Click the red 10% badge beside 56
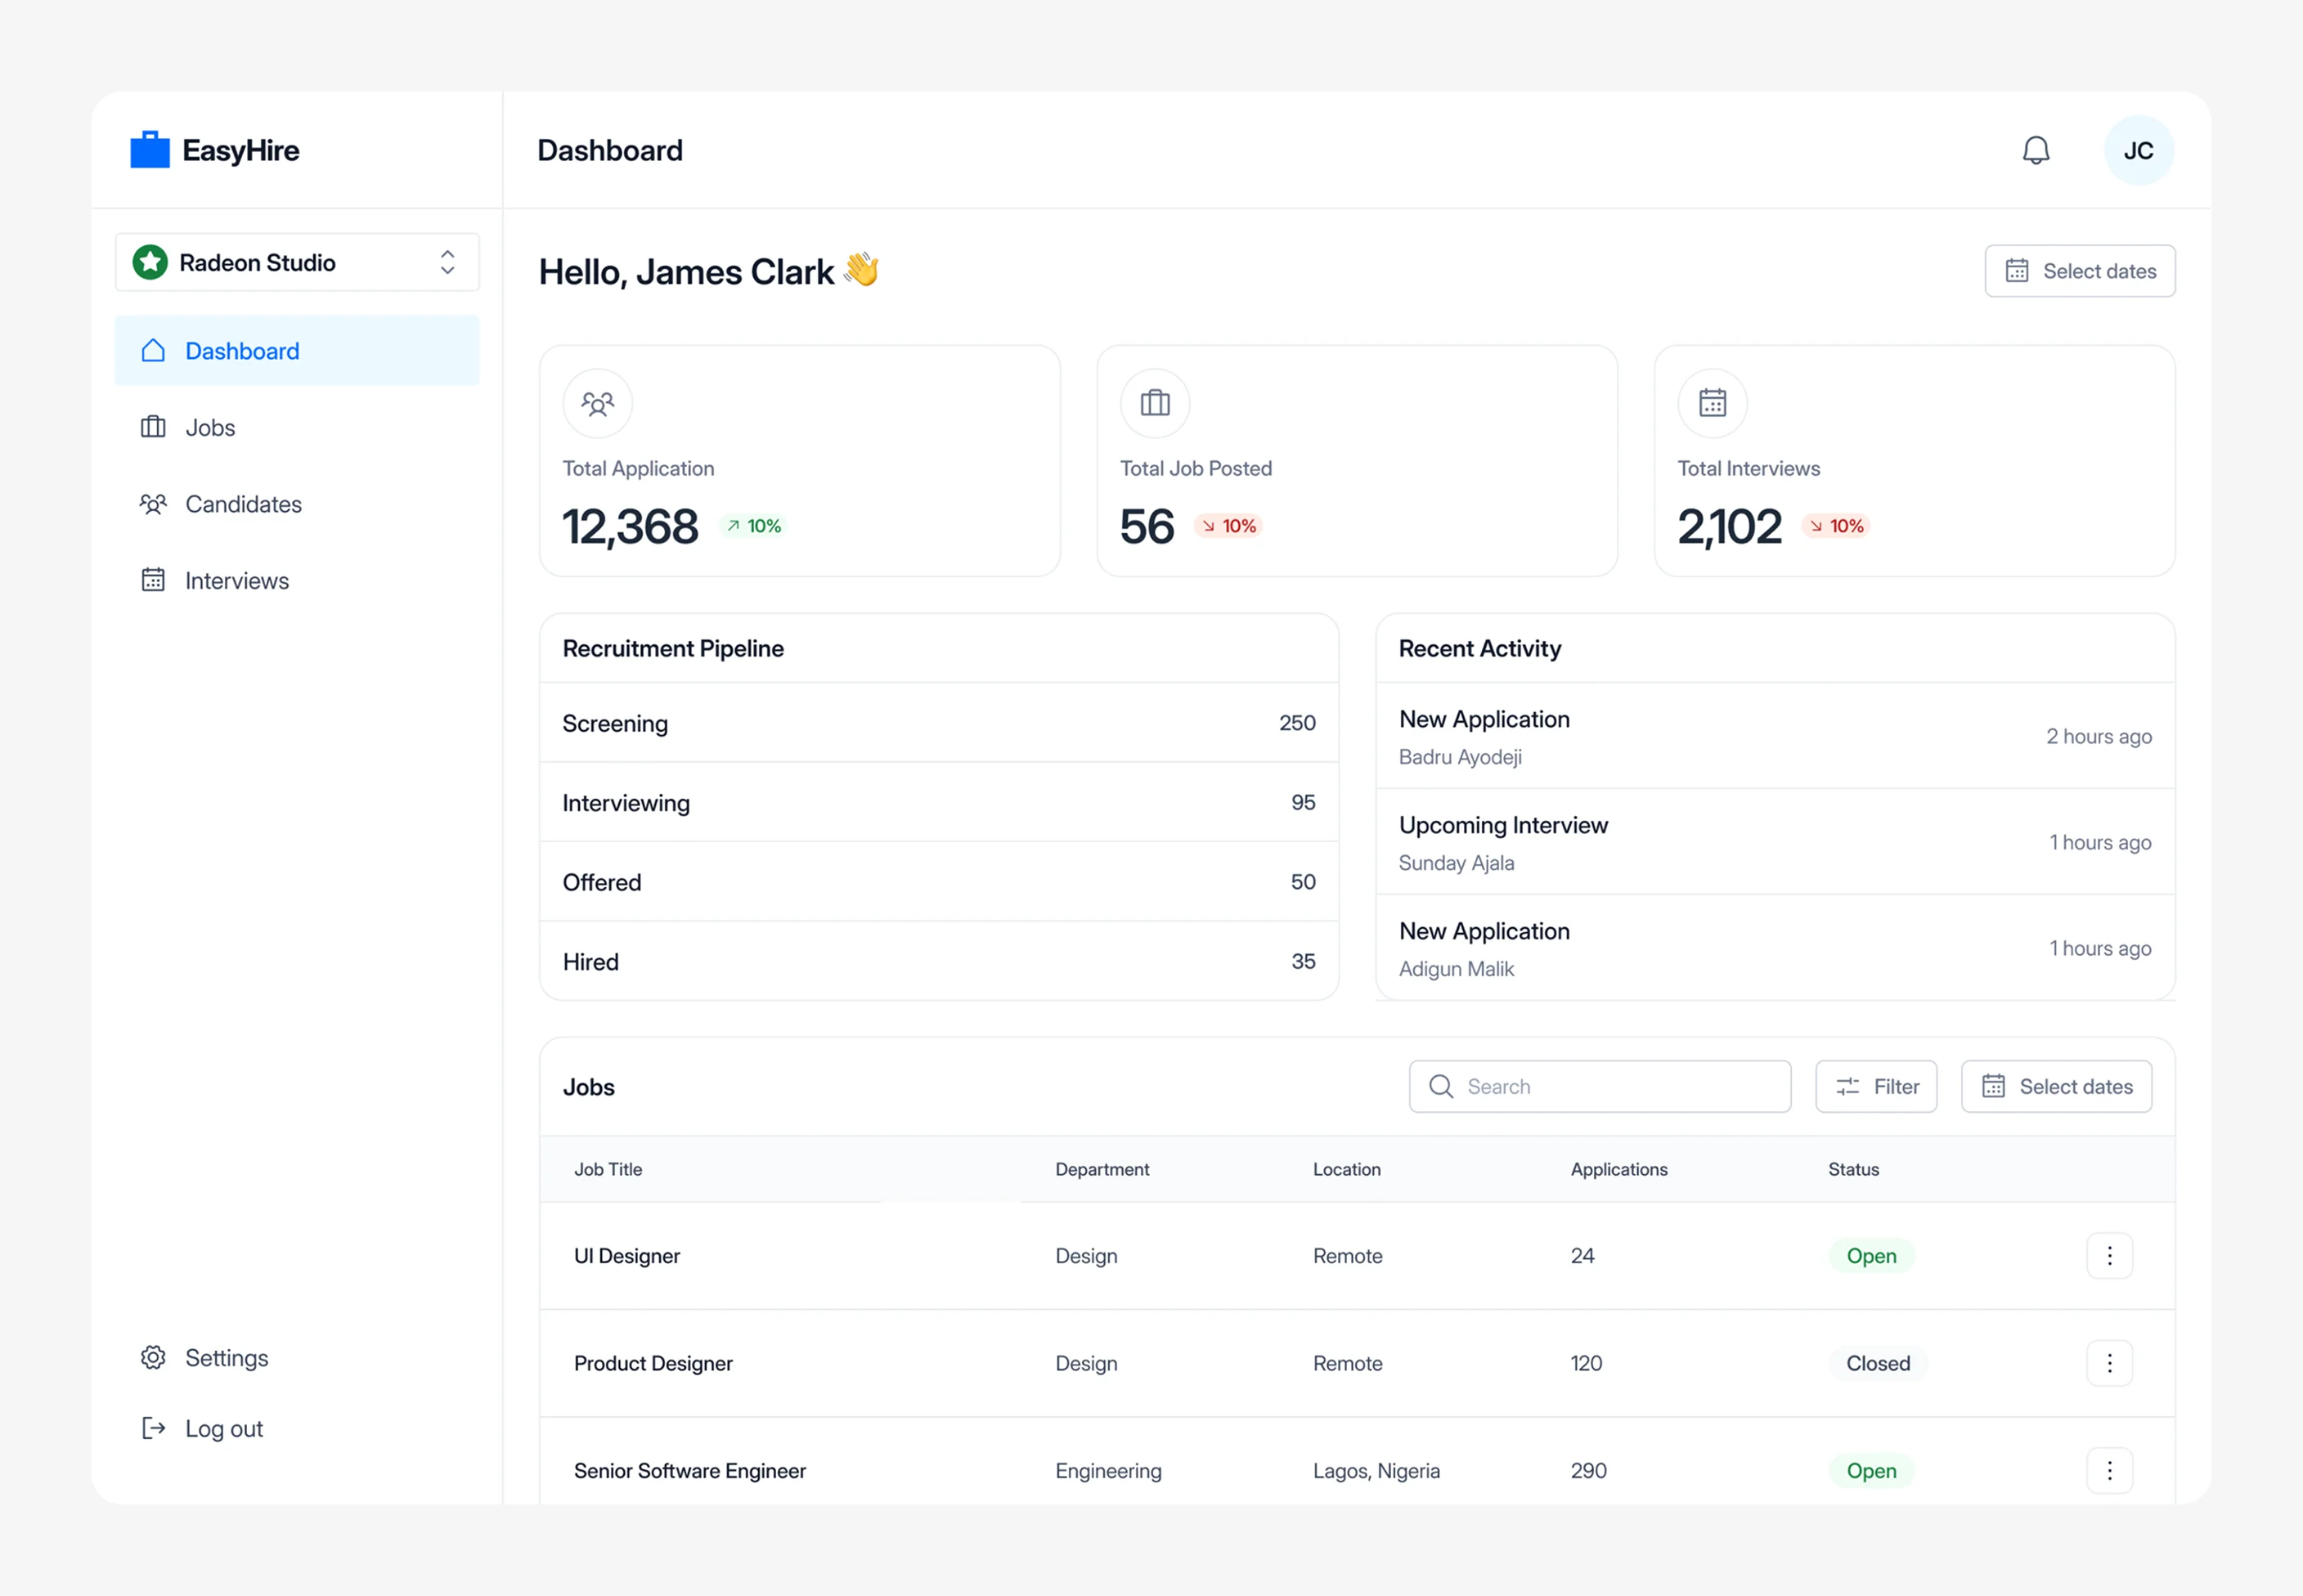This screenshot has height=1596, width=2303. [x=1229, y=526]
